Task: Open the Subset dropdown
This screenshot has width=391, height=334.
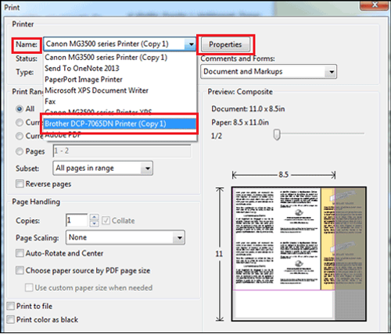Action: pos(102,169)
